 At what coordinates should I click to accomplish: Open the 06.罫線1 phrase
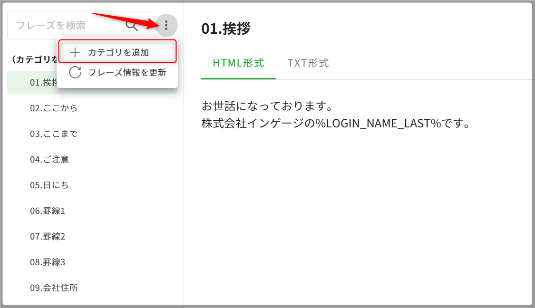[48, 211]
